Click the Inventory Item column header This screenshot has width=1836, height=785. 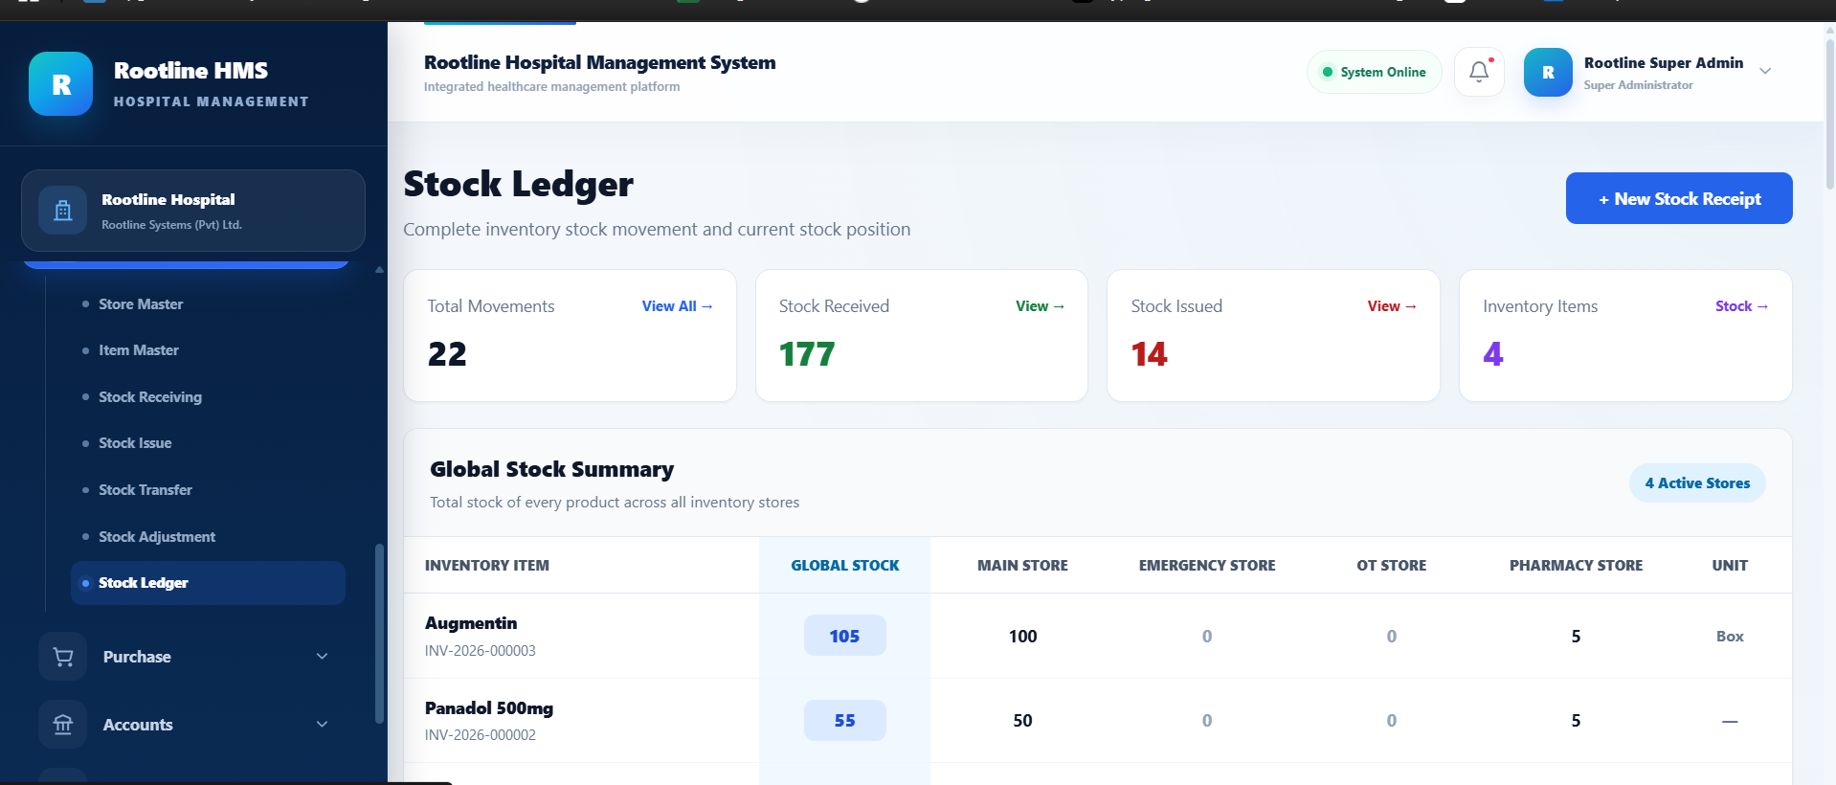(x=487, y=566)
